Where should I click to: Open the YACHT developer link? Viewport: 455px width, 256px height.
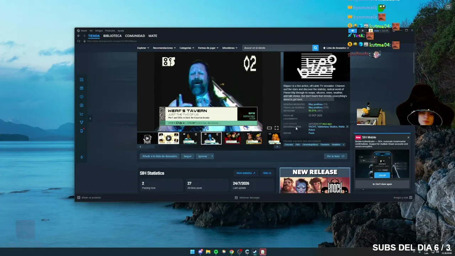[312, 127]
